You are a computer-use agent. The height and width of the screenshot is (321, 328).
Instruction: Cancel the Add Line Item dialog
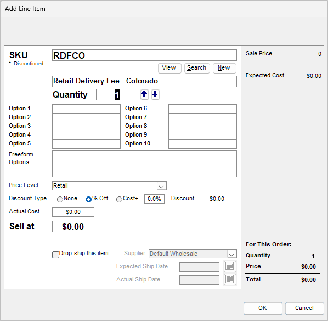[304, 308]
